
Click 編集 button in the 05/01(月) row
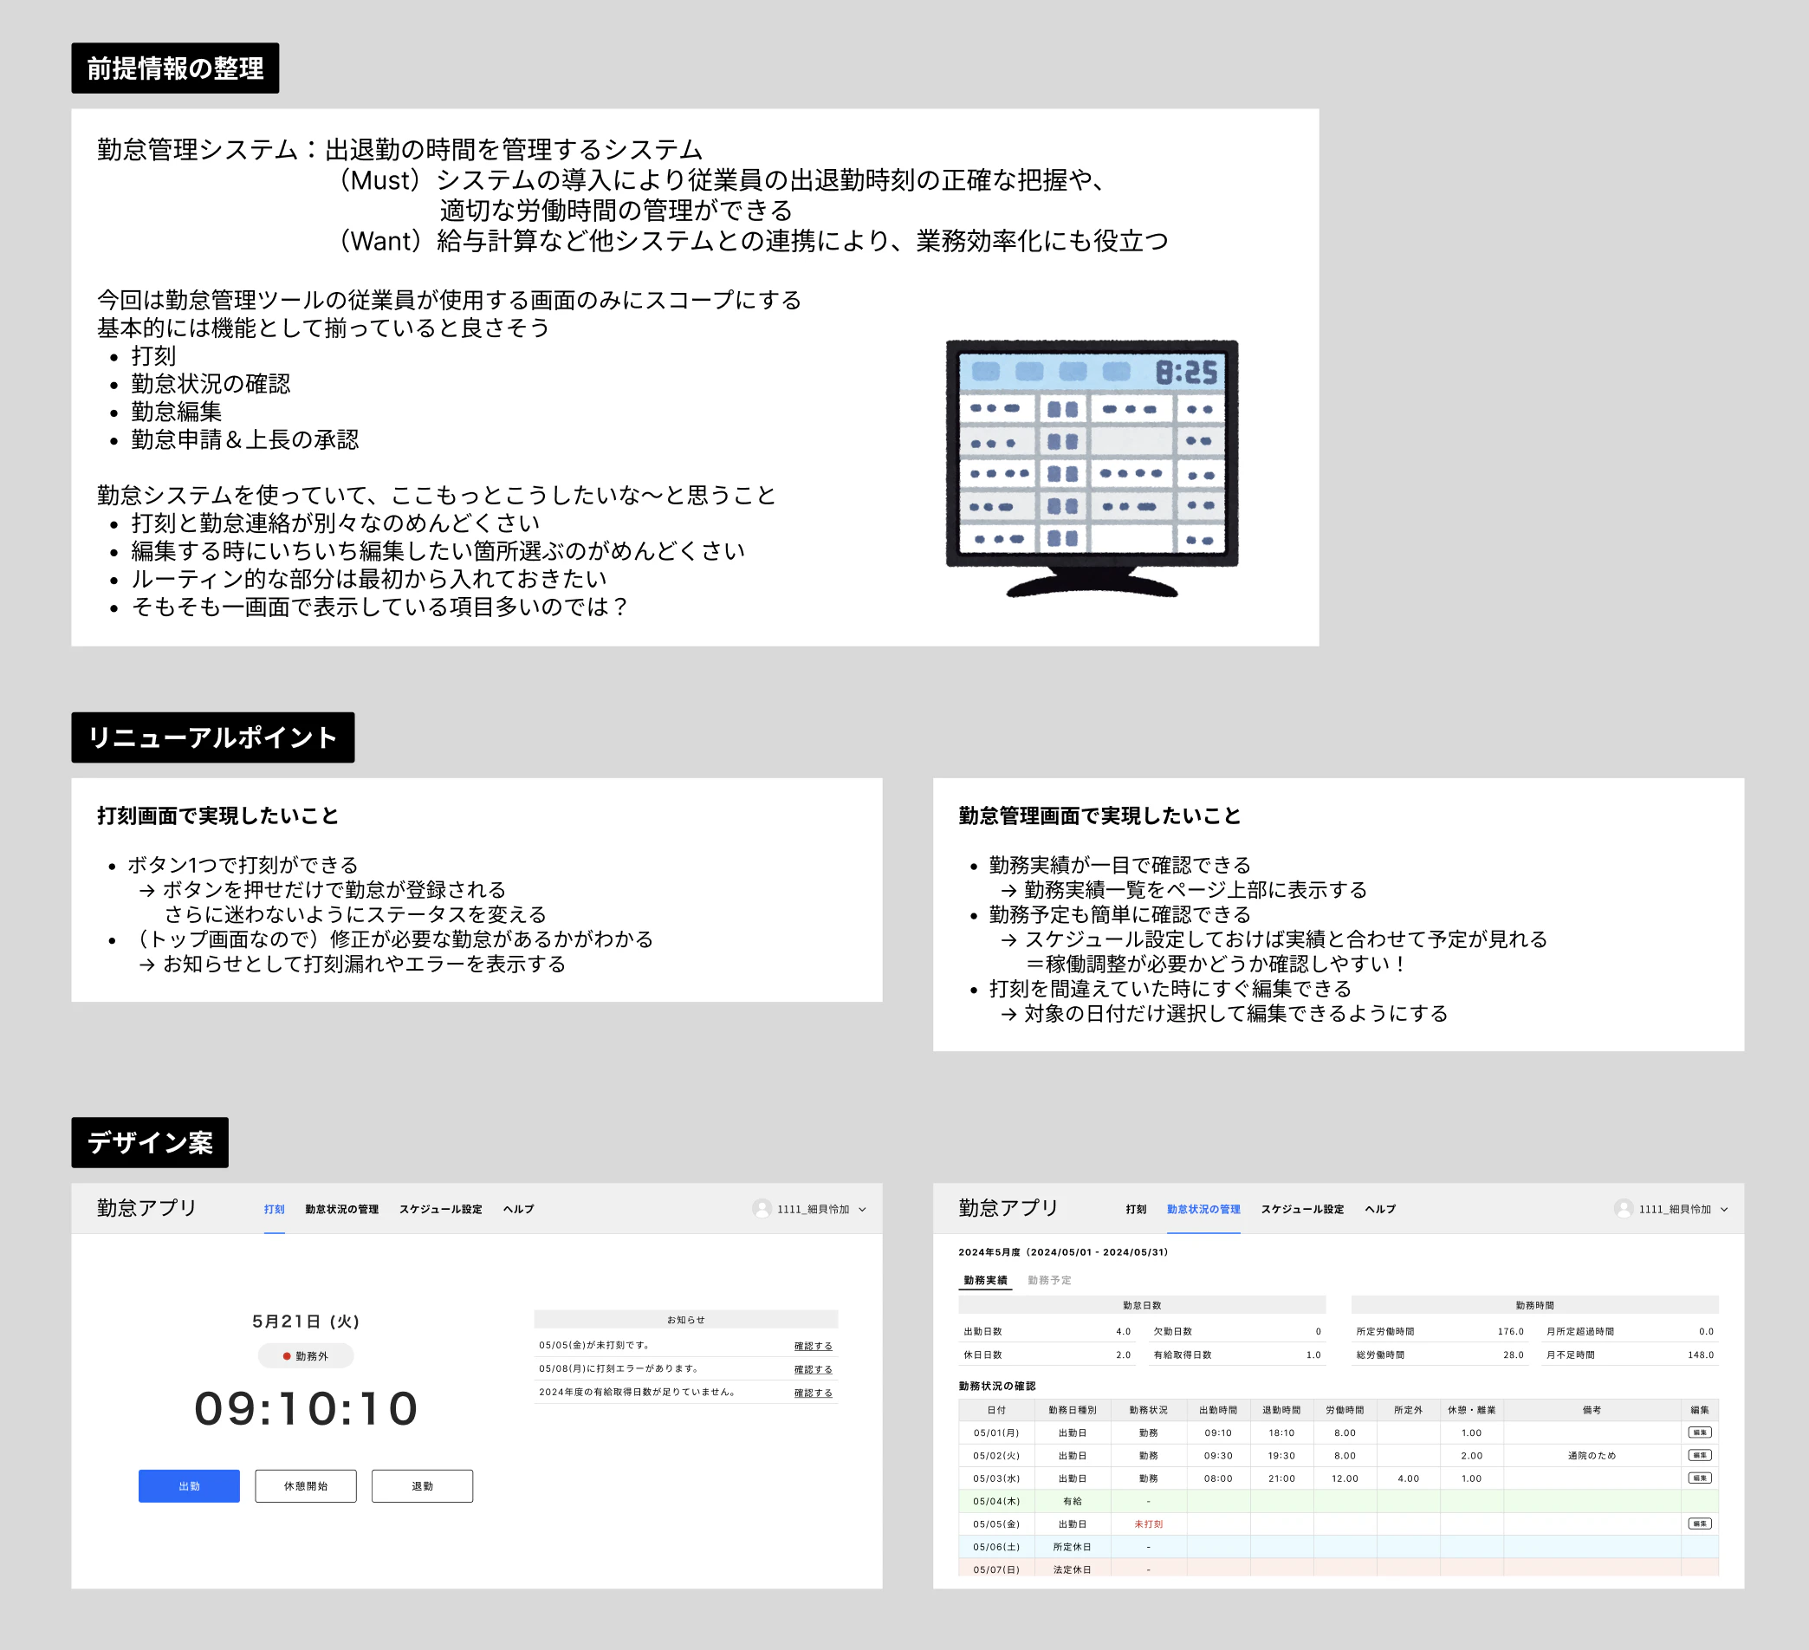(1700, 1432)
